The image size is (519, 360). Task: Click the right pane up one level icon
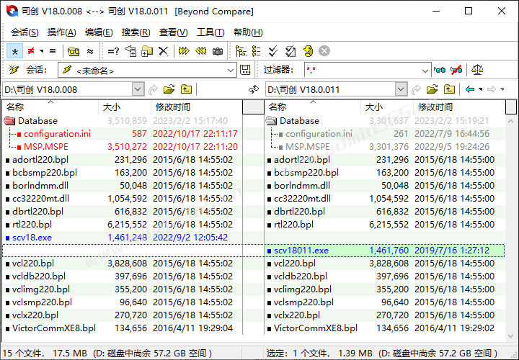pos(449,89)
